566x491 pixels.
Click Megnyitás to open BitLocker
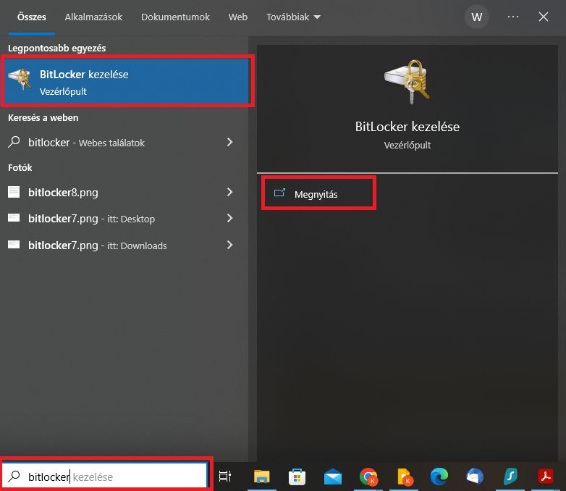click(316, 194)
